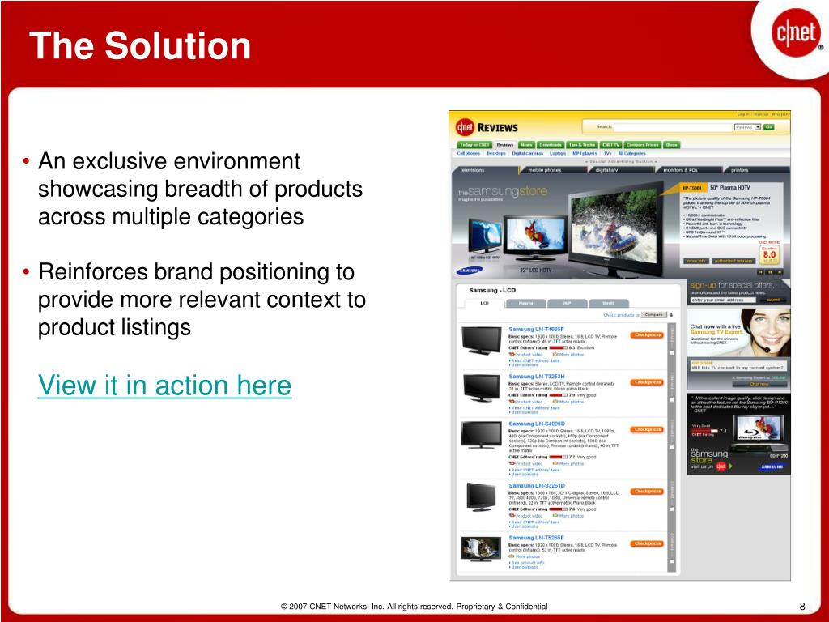Click the submit email button
829x622 pixels.
point(772,300)
